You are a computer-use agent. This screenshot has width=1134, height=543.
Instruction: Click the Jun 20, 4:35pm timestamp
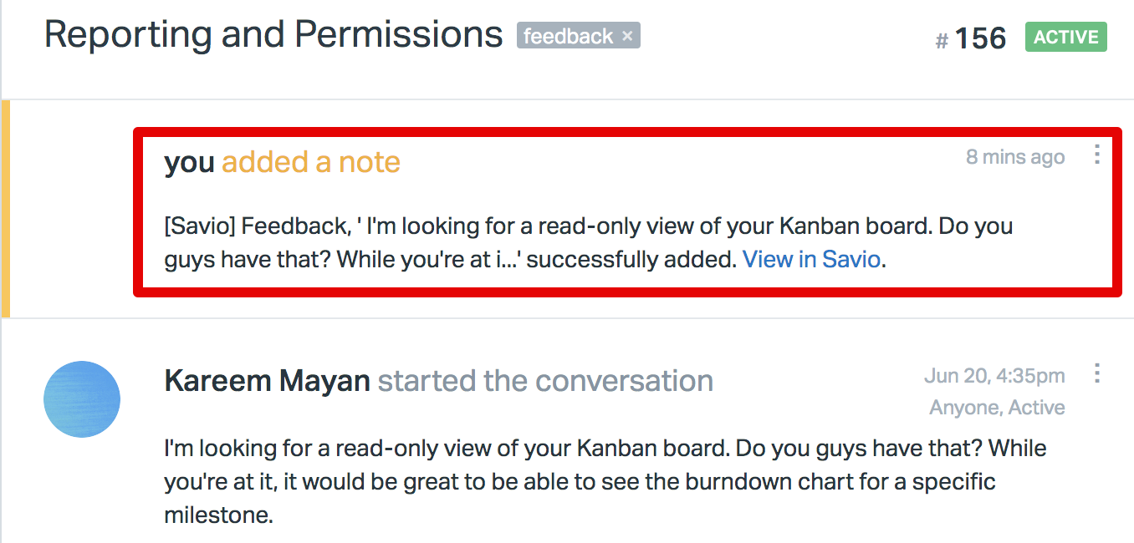tap(994, 376)
